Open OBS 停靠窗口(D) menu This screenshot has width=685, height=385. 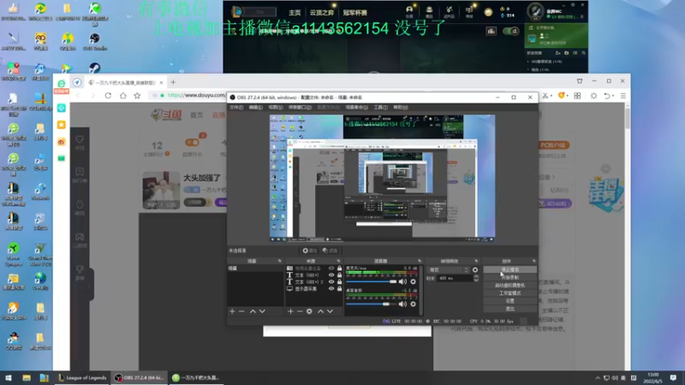pos(300,108)
